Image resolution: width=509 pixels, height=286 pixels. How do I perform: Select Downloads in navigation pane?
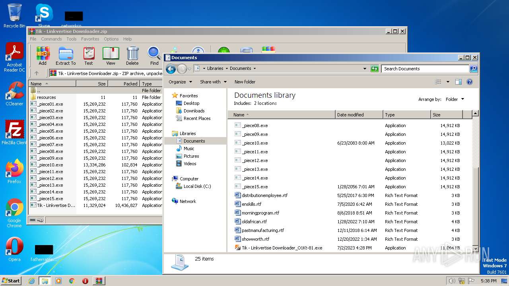pos(194,111)
